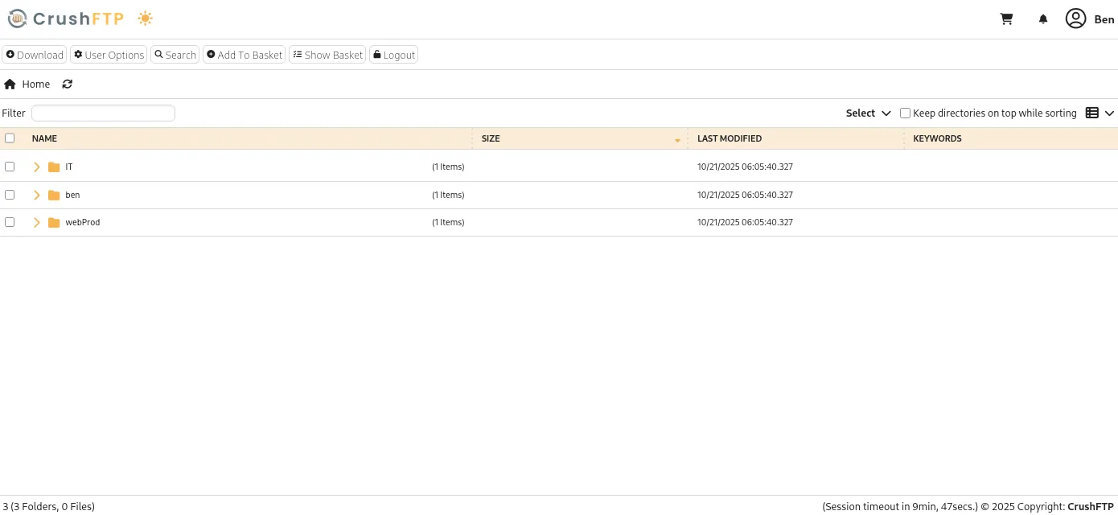Expand the webProd folder

coord(37,222)
